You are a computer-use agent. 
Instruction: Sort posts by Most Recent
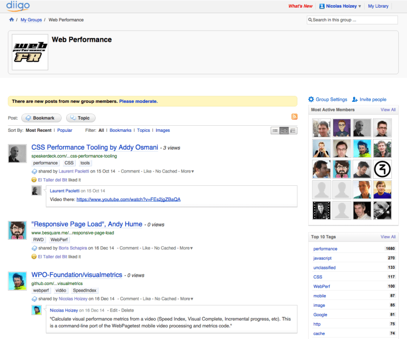coord(39,130)
